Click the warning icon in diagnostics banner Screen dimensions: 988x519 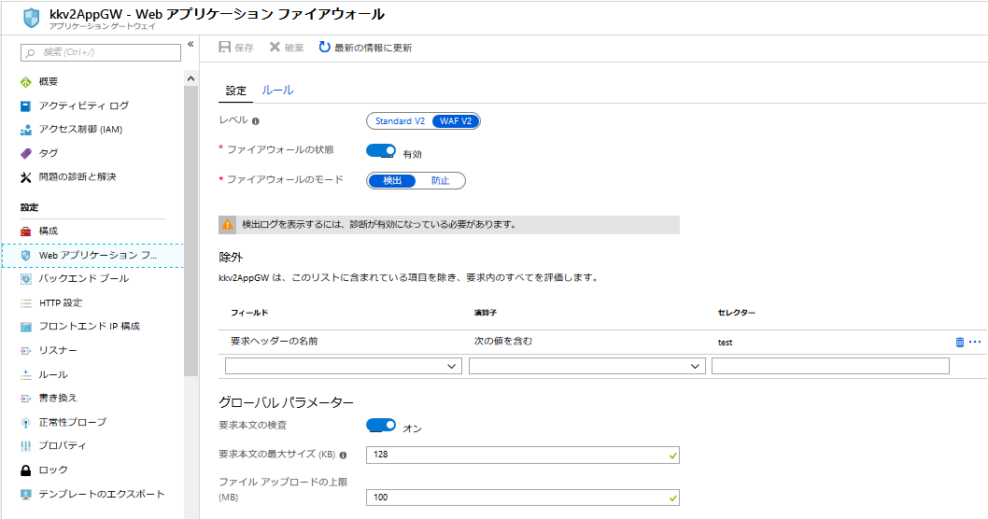click(x=228, y=225)
